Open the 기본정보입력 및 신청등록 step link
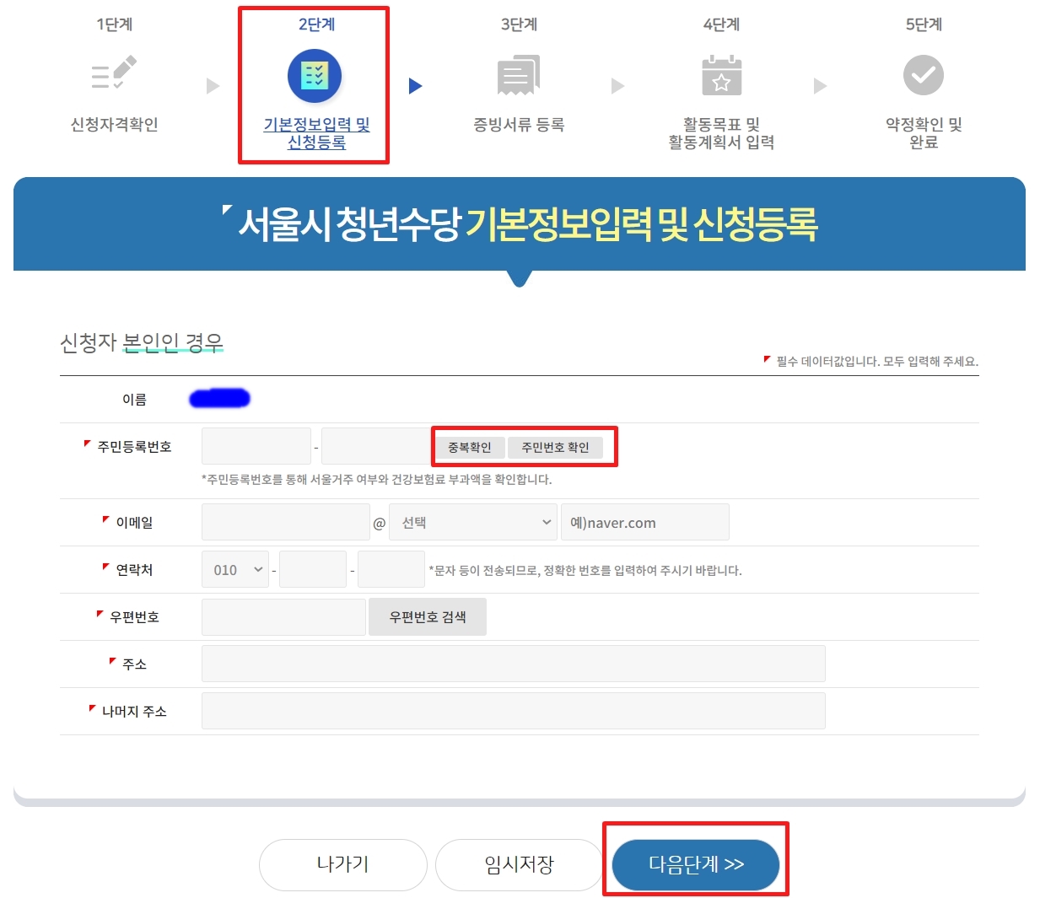The height and width of the screenshot is (898, 1040). 317,133
